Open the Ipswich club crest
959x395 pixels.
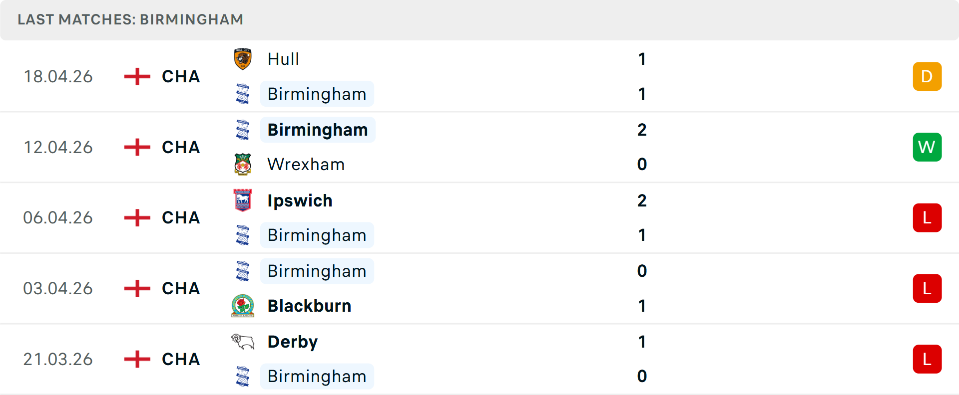point(243,200)
